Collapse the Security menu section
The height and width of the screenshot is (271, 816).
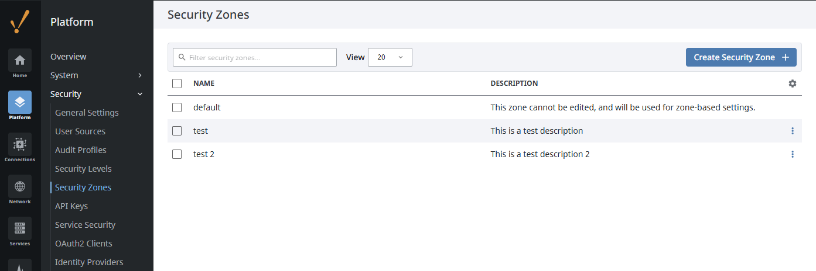click(97, 94)
